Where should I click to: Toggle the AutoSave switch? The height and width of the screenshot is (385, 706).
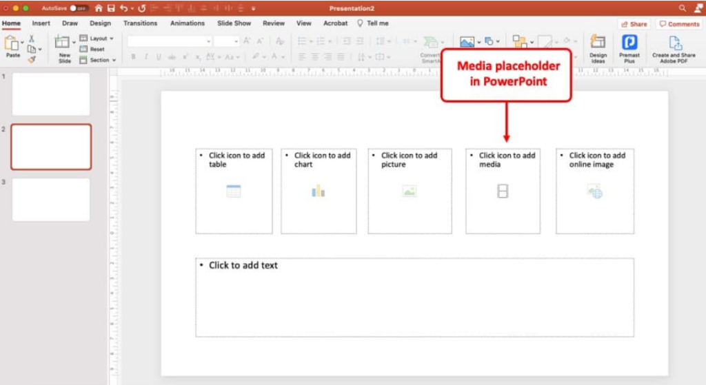pyautogui.click(x=79, y=8)
